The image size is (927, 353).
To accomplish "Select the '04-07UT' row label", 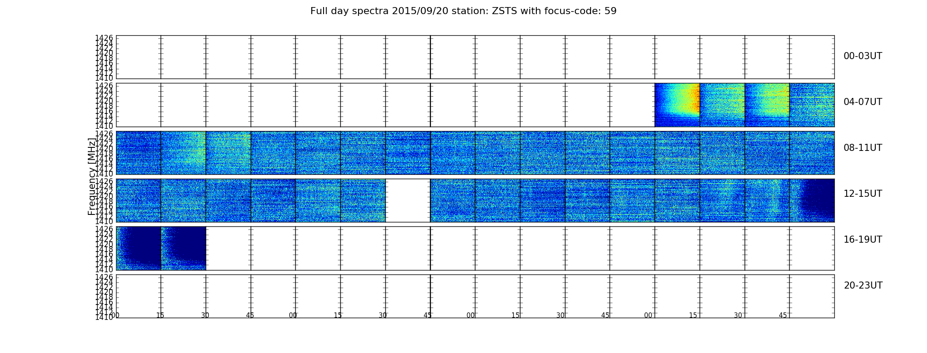I will coord(863,102).
